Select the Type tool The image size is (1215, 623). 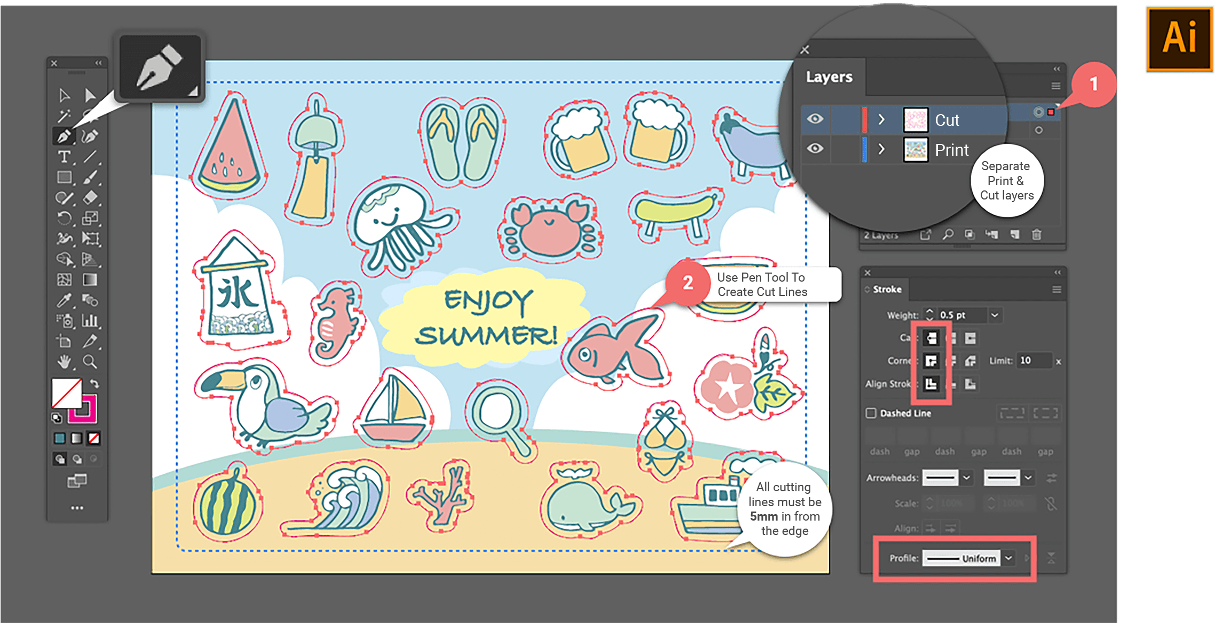click(x=64, y=156)
